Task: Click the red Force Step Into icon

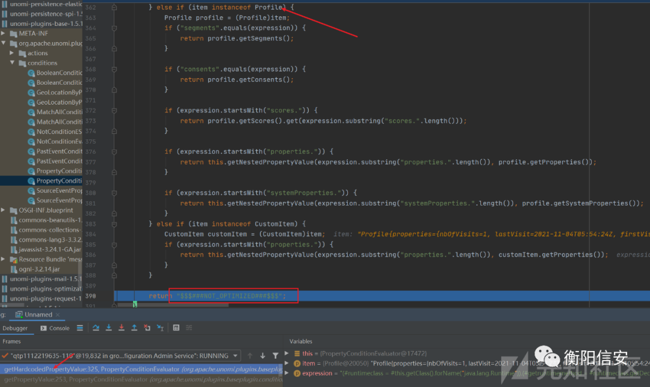Action: coord(122,328)
